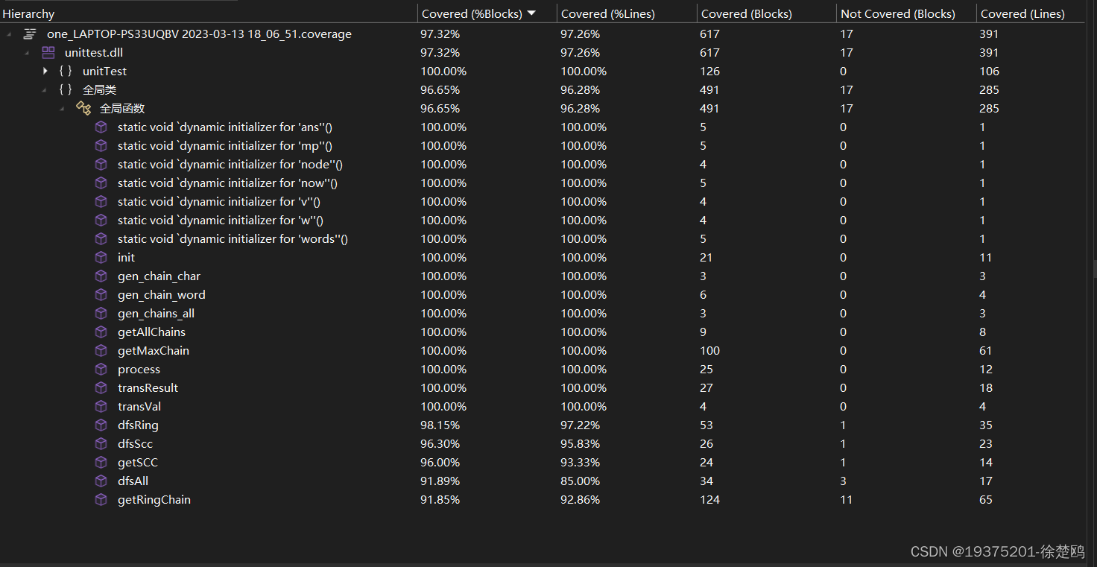Click covered blocks value 124 for getRingChain
Image resolution: width=1097 pixels, height=567 pixels.
[710, 500]
